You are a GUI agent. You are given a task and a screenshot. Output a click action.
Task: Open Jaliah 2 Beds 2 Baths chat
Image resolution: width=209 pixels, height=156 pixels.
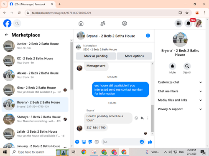coord(35,134)
